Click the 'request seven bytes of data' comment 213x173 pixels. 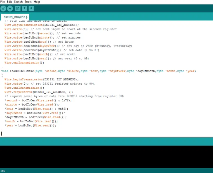[x=64, y=96]
